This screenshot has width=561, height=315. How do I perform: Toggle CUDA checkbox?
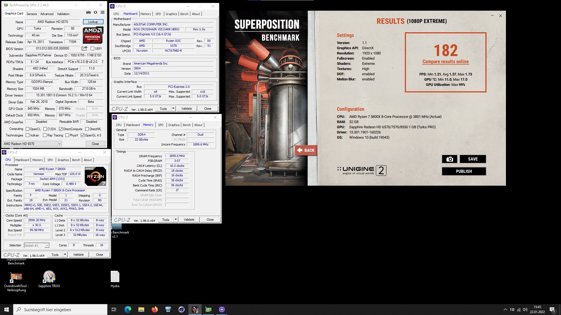pyautogui.click(x=45, y=129)
